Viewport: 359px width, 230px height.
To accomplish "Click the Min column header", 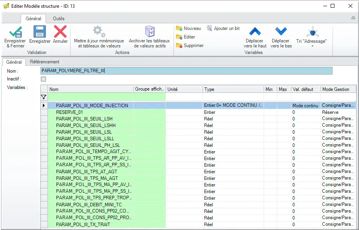I will point(270,89).
